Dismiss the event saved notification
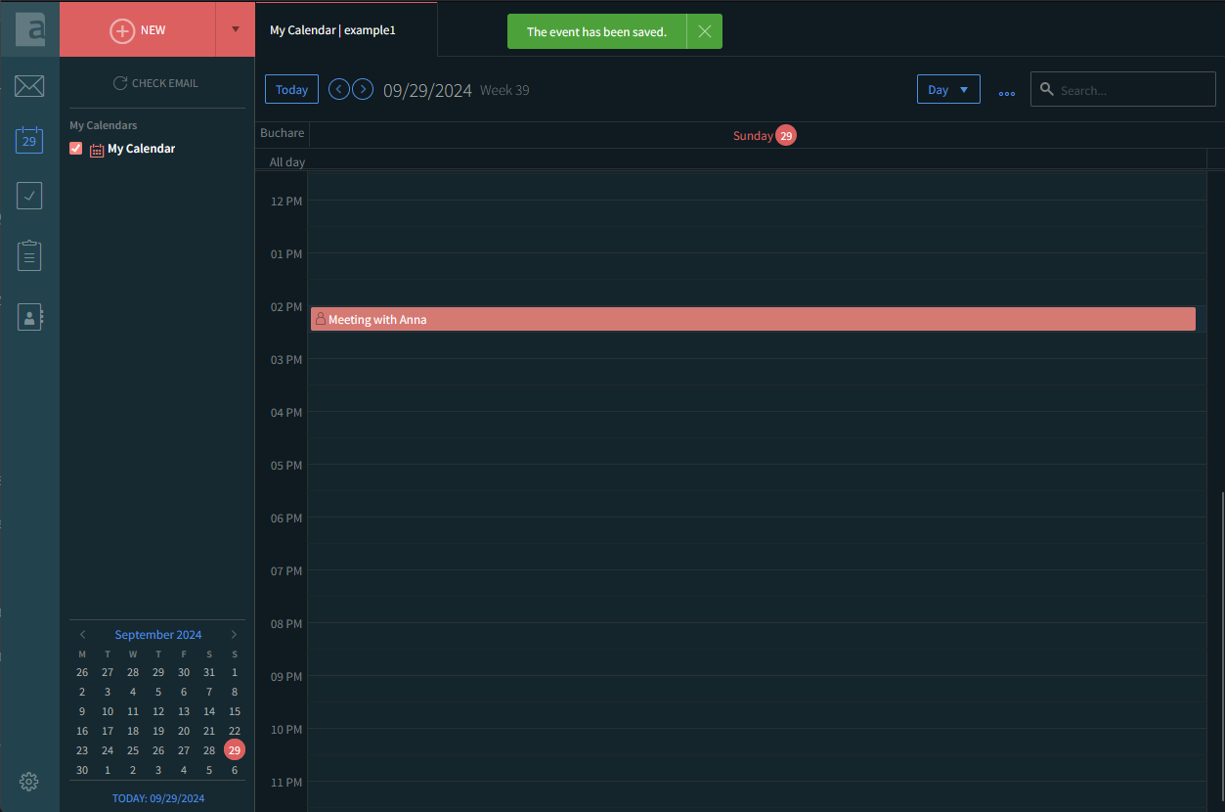Viewport: 1225px width, 812px height. coord(704,31)
